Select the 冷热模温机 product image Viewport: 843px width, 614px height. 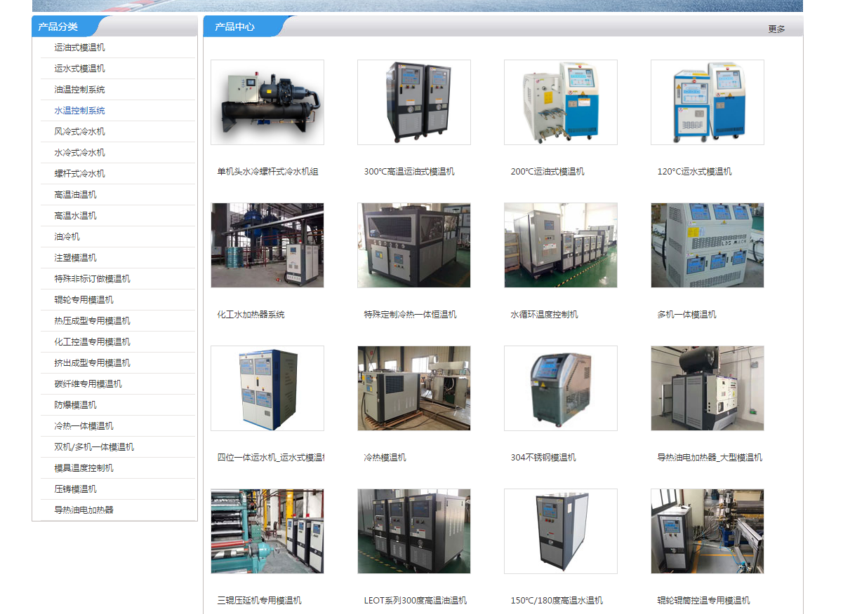pyautogui.click(x=414, y=388)
